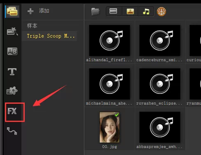Image resolution: width=201 pixels, height=155 pixels.
Task: Click the royashen_eclipse... file name
Action: pyautogui.click(x=159, y=103)
